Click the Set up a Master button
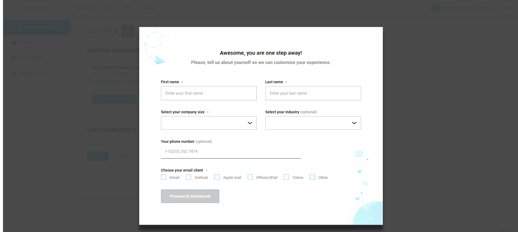 pos(114,99)
